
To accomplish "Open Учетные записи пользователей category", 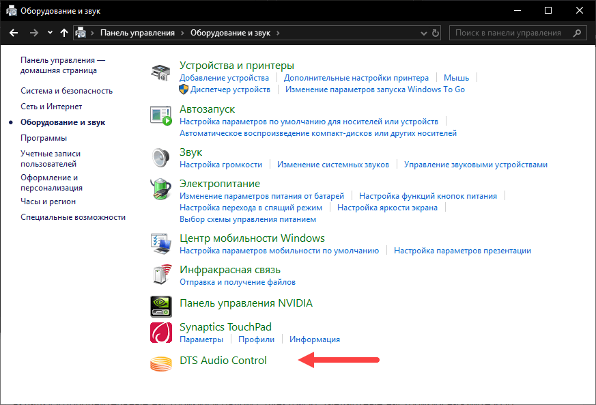I will (51, 159).
